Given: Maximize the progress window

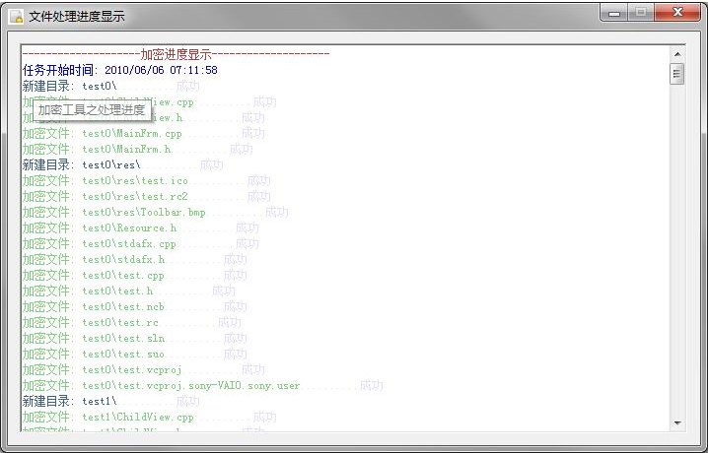Looking at the screenshot, I should (641, 13).
